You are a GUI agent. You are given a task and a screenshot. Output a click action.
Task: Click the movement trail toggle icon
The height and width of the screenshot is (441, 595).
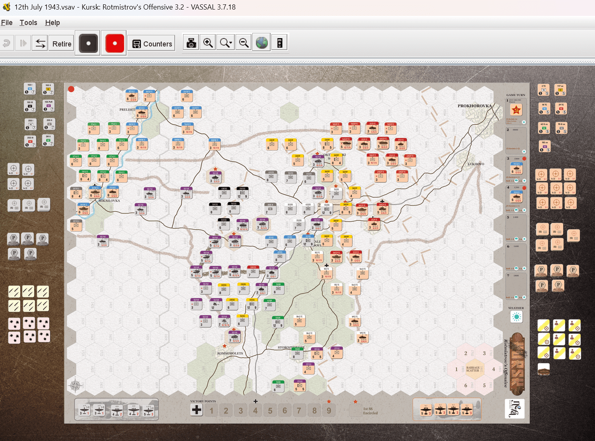point(279,43)
